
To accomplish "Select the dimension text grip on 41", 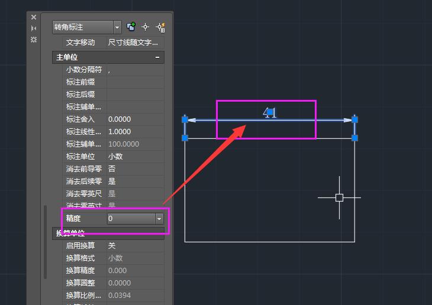I will [x=270, y=112].
